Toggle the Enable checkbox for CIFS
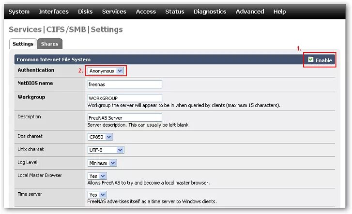The image size is (352, 214). [311, 59]
